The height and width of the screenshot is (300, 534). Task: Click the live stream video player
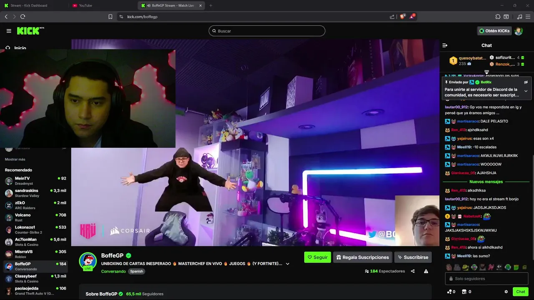coord(255,142)
